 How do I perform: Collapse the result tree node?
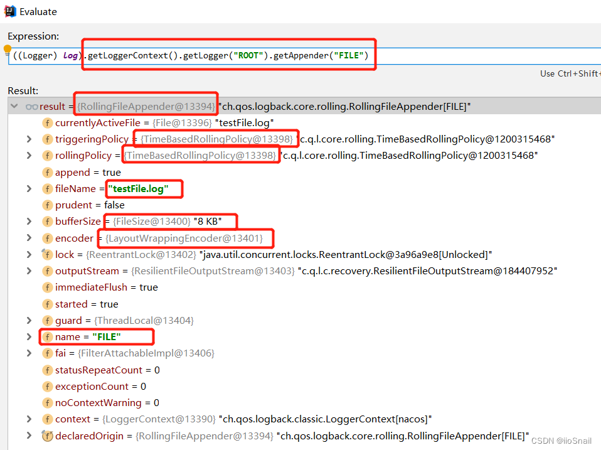tap(14, 106)
